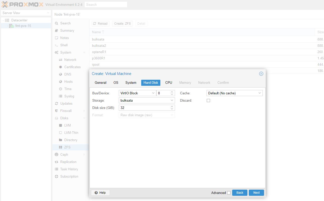Click the Shell terminal icon in sidebar

pyautogui.click(x=56, y=45)
